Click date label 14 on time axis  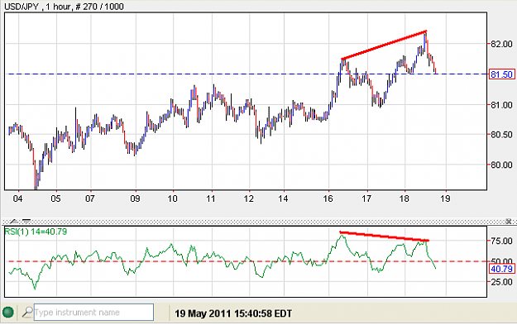click(283, 198)
